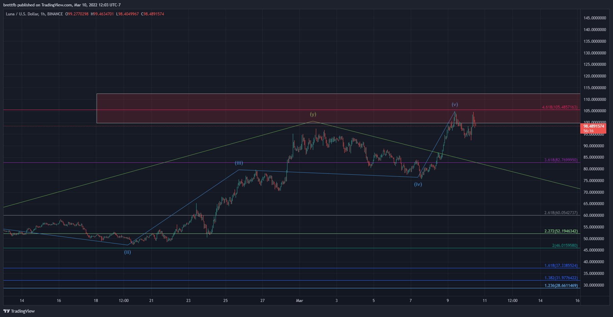613x317 pixels.
Task: Click the TradingView logo at the bottom
Action: 19,311
